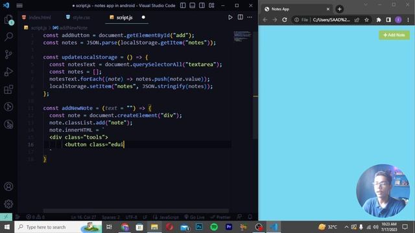Open the Accounts menu in activity bar
415x233 pixels.
[8, 186]
